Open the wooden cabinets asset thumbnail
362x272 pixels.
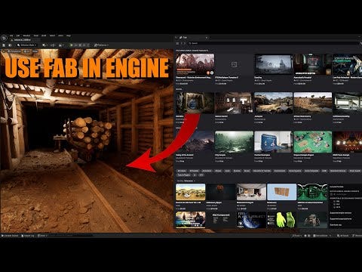pos(282,192)
